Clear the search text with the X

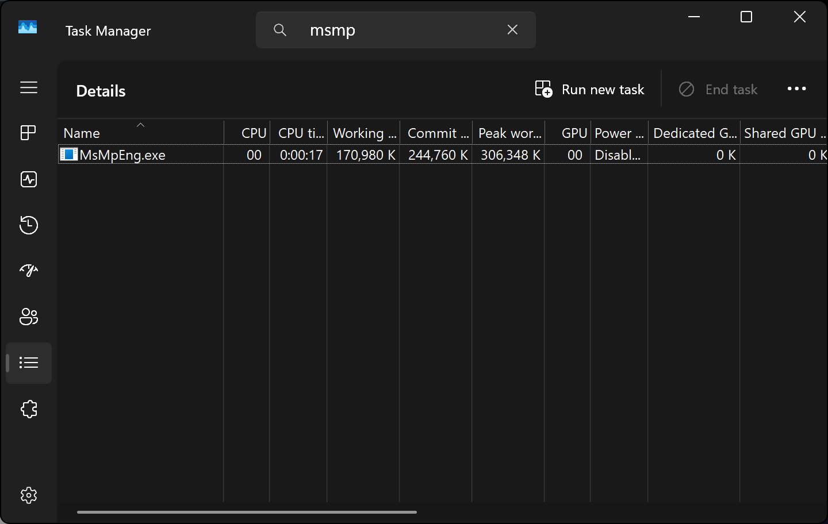(512, 30)
